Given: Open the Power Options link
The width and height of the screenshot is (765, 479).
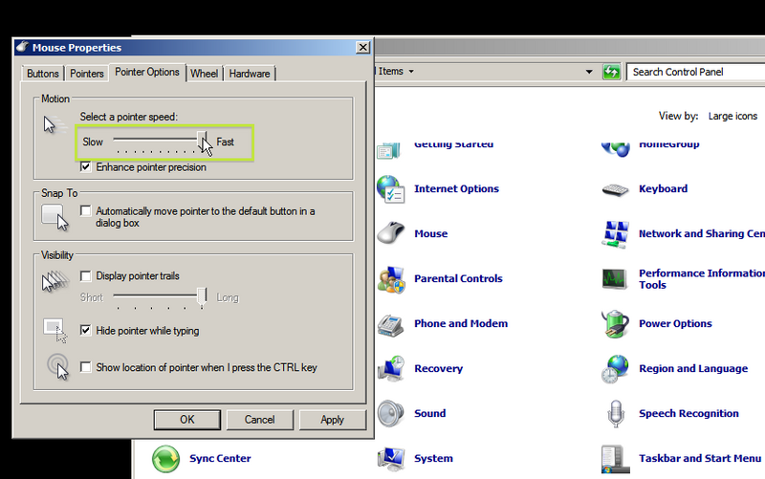Looking at the screenshot, I should pyautogui.click(x=675, y=323).
